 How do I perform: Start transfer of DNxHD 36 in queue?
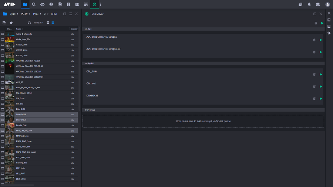321,99
